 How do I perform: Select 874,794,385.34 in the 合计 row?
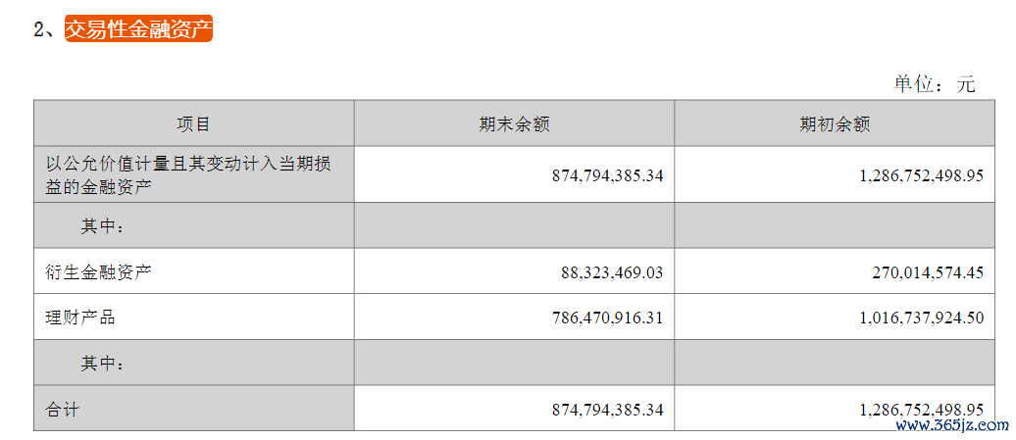pos(608,410)
